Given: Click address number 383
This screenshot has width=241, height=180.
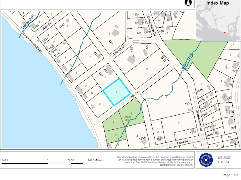Looking at the screenshot, I should (229, 97).
